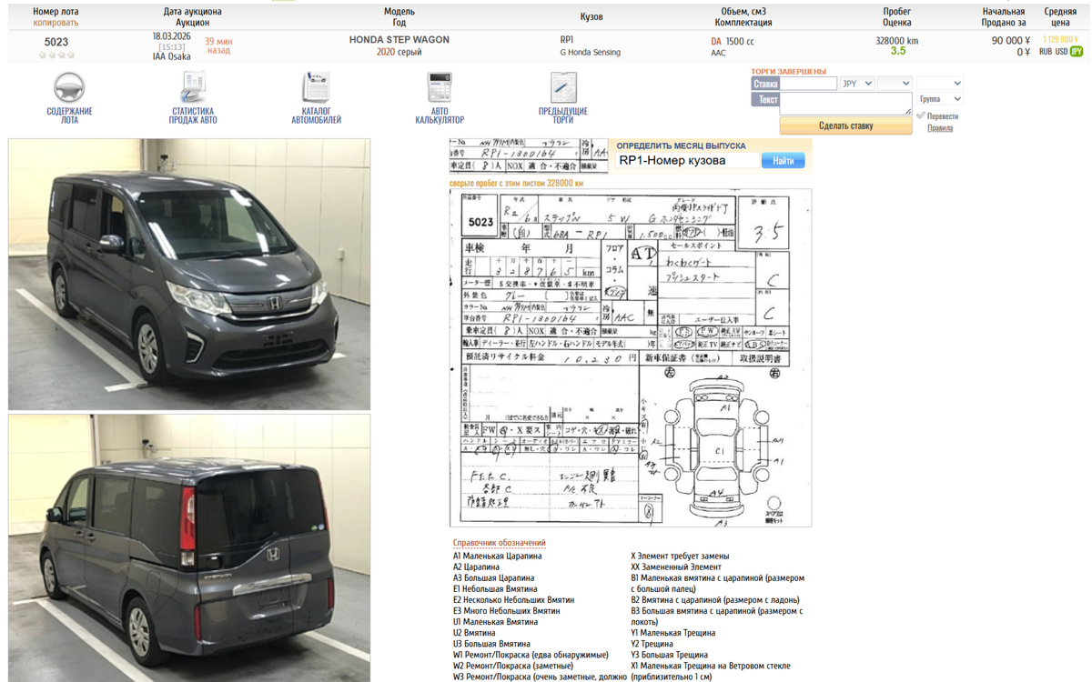The height and width of the screenshot is (682, 1092).
Task: Open Каталог автомобилей icon
Action: tap(316, 87)
